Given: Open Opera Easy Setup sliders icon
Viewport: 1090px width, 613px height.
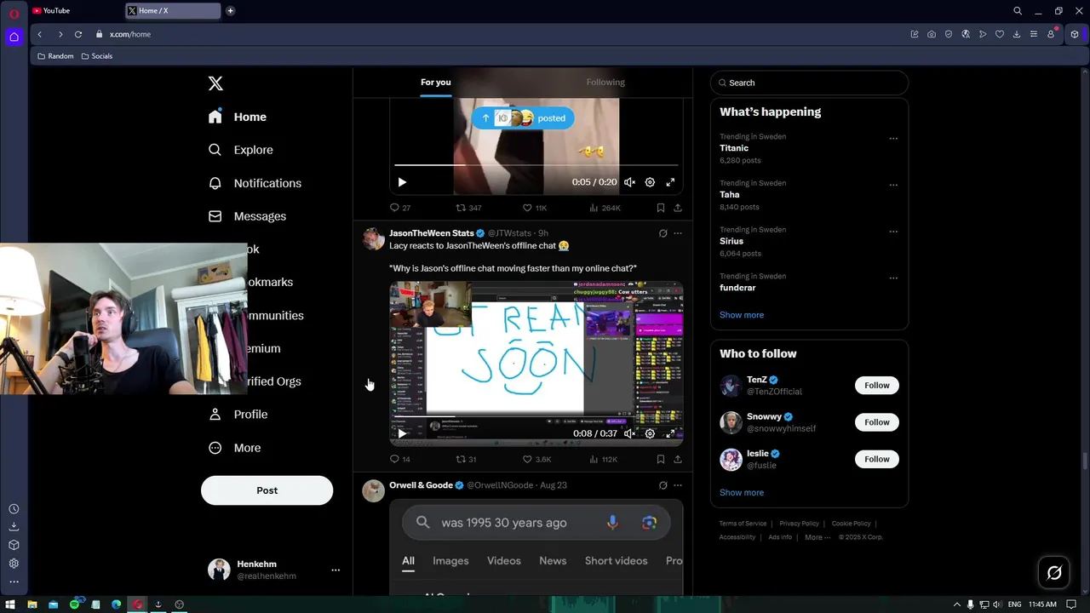Looking at the screenshot, I should click(1034, 34).
